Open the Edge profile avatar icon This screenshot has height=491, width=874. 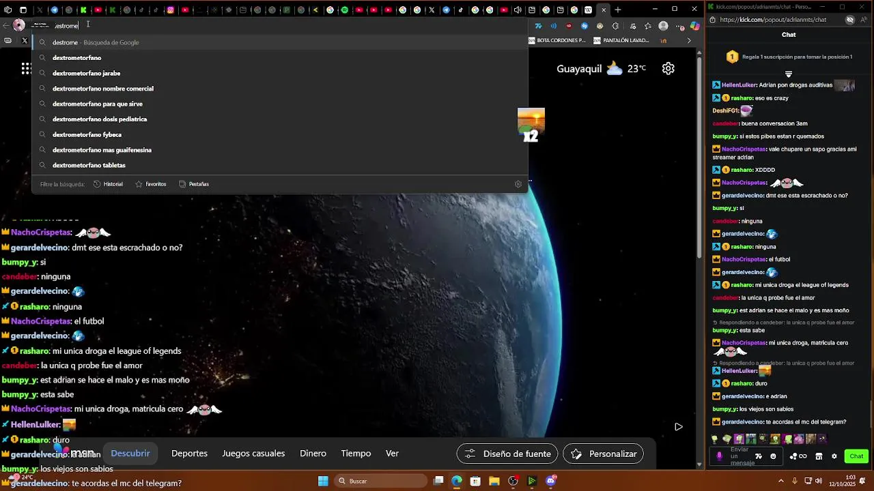click(x=663, y=26)
